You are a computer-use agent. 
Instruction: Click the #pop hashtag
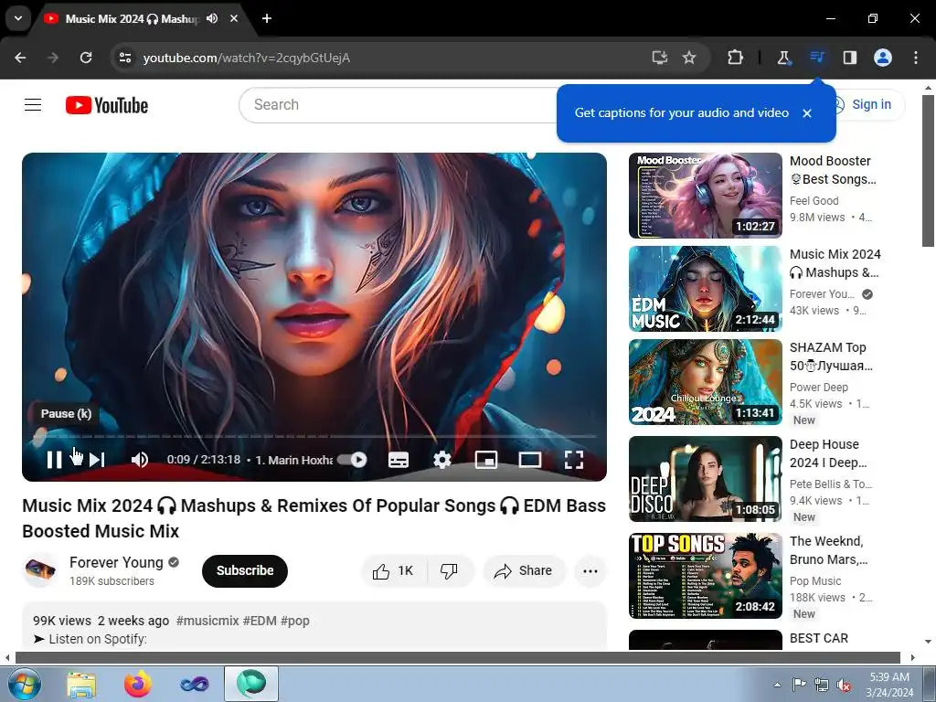pyautogui.click(x=295, y=621)
